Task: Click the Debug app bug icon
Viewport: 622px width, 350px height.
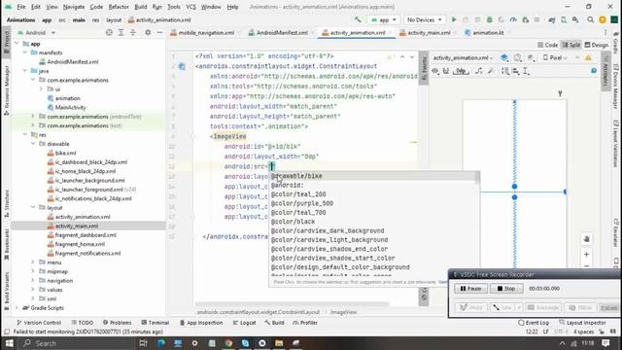Action: (490, 19)
